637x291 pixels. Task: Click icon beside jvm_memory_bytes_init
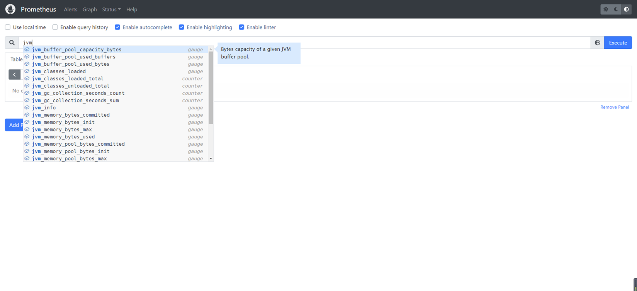pyautogui.click(x=27, y=122)
